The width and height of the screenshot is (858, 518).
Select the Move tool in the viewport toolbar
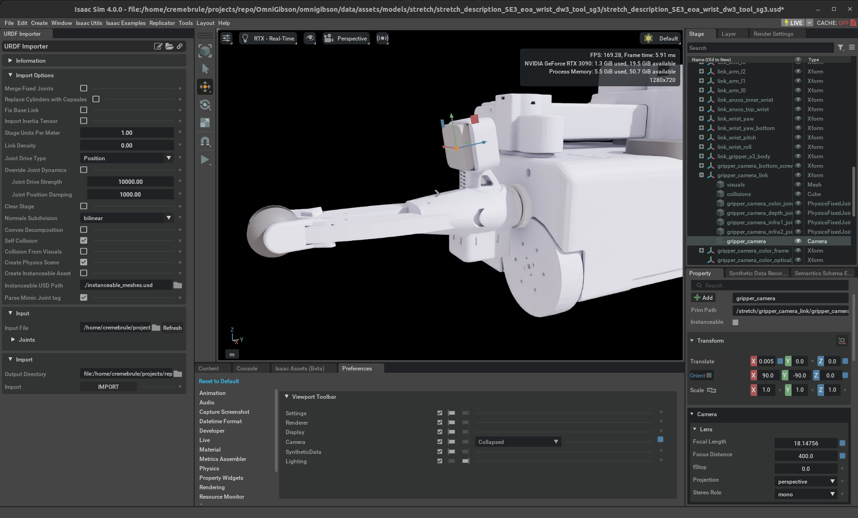(x=205, y=86)
